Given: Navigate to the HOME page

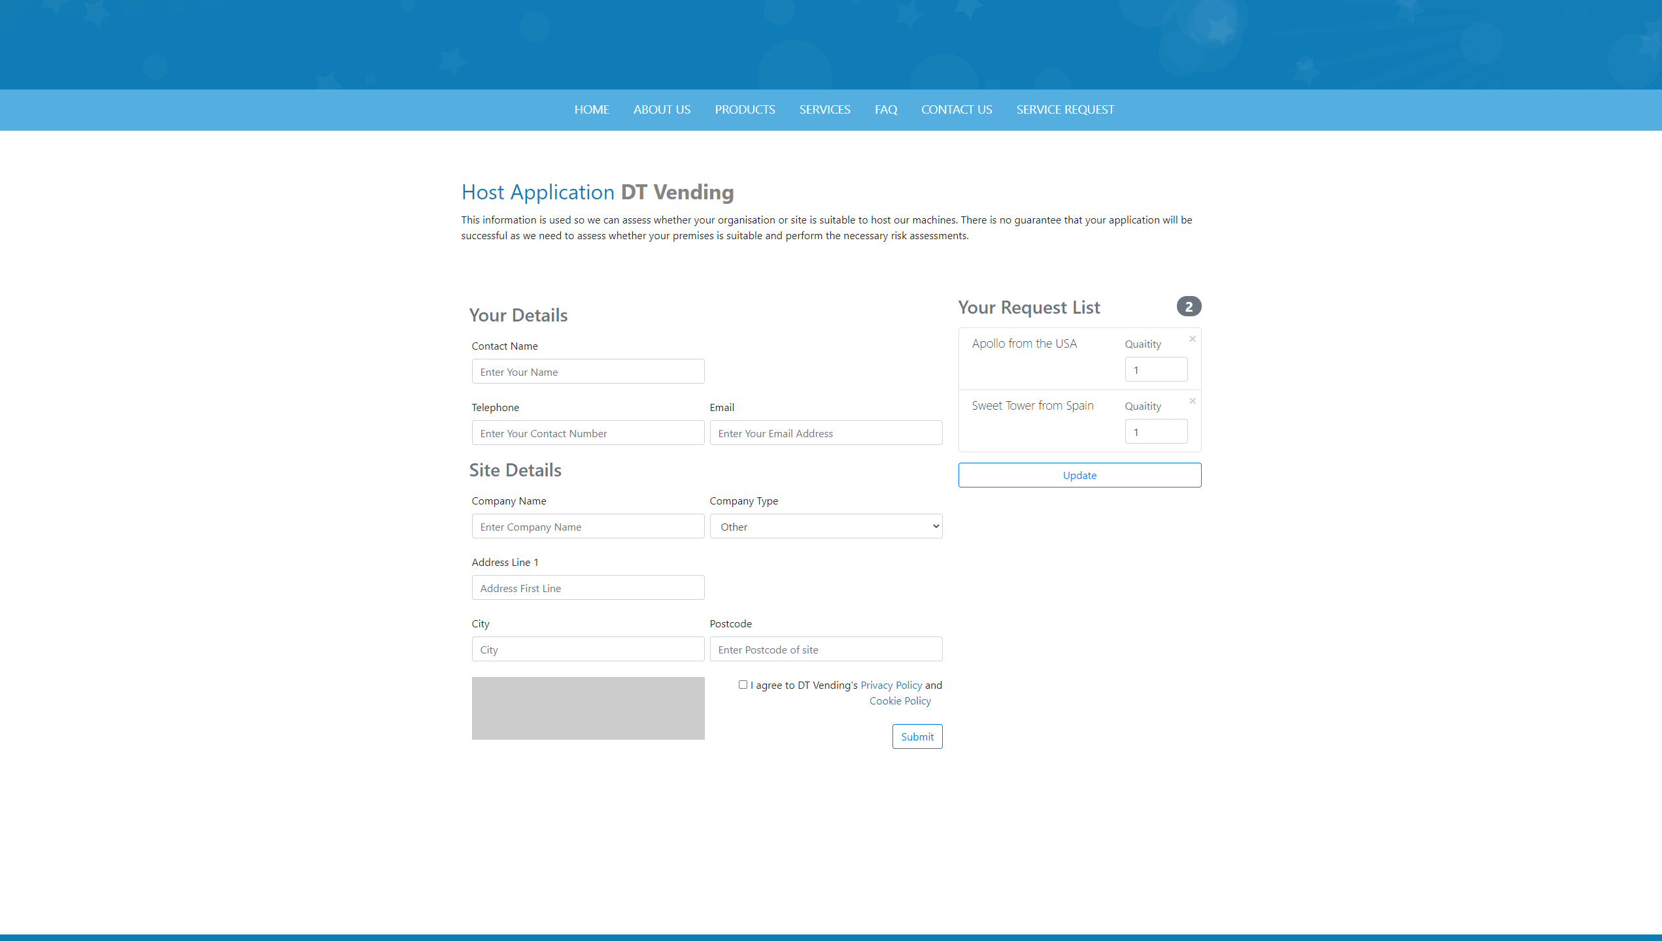Looking at the screenshot, I should pos(592,110).
